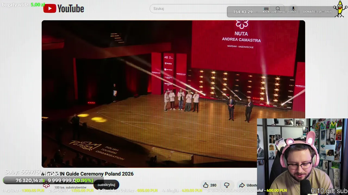Click the '0/10 gift sub' counter
Screen dimensions: 348x195
(x=329, y=191)
